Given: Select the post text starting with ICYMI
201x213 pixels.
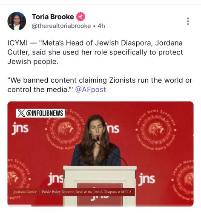Looking at the screenshot, I should point(95,52).
